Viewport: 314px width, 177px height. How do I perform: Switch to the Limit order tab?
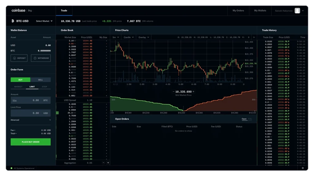click(32, 87)
